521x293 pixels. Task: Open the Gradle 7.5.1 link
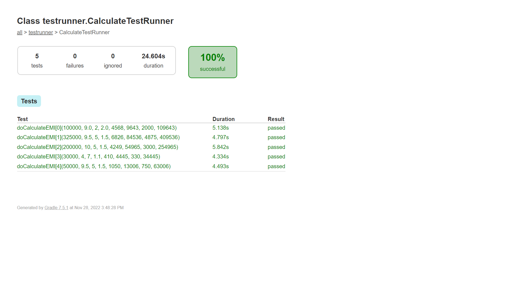coord(56,208)
